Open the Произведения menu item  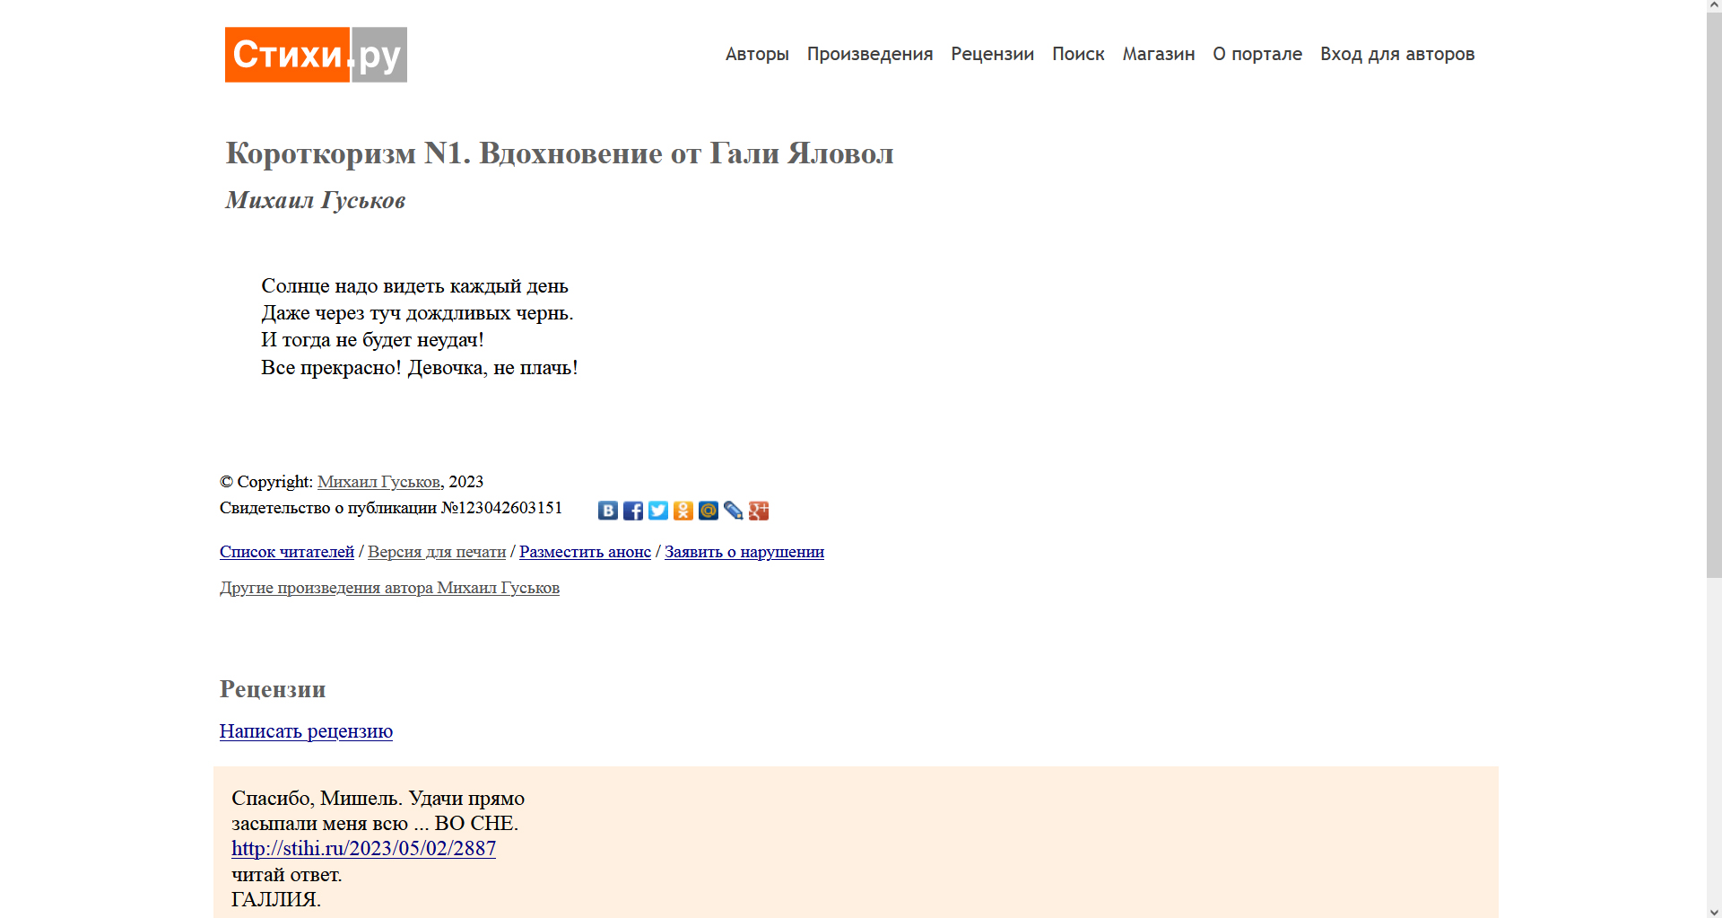[869, 55]
